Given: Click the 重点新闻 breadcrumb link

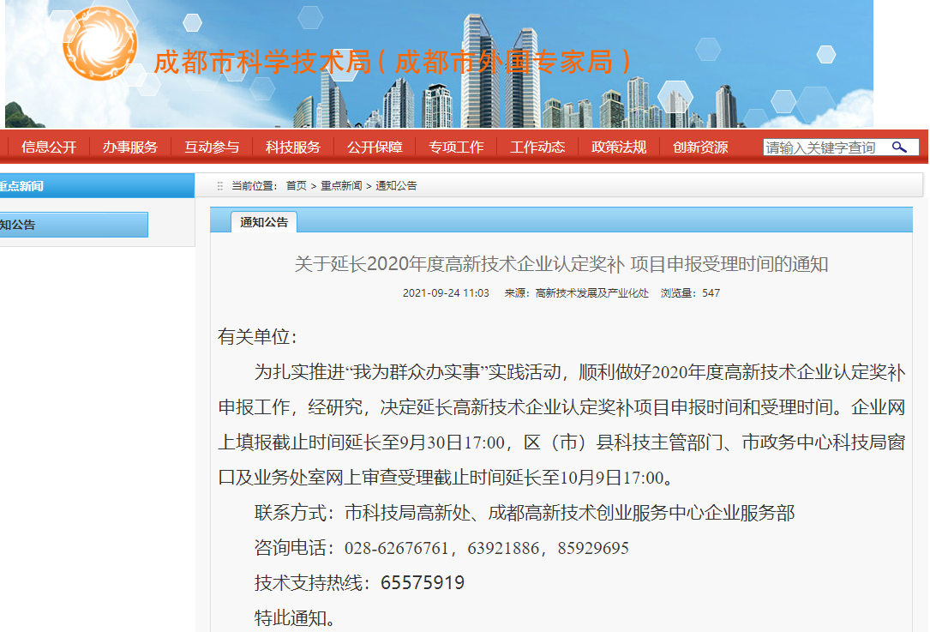Looking at the screenshot, I should click(341, 186).
